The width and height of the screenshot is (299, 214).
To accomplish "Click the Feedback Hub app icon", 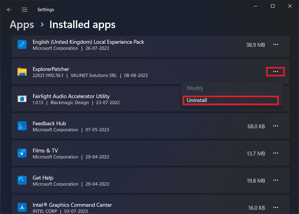I will coord(22,126).
